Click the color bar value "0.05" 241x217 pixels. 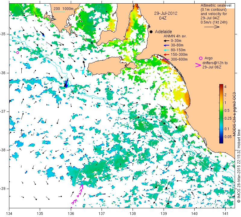click(228, 137)
